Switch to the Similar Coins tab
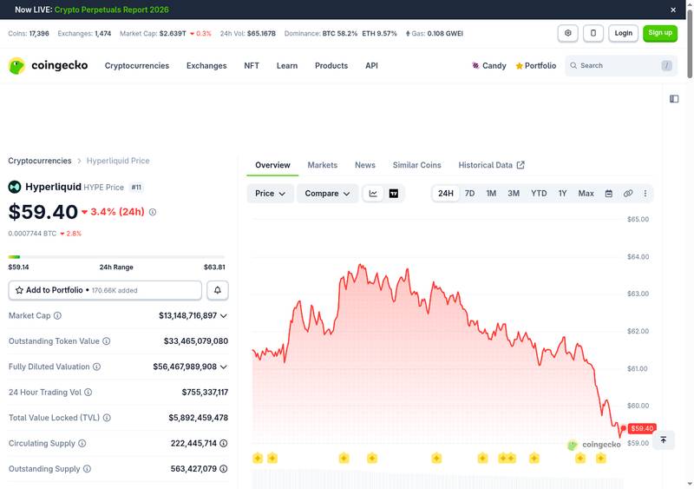 [x=416, y=165]
